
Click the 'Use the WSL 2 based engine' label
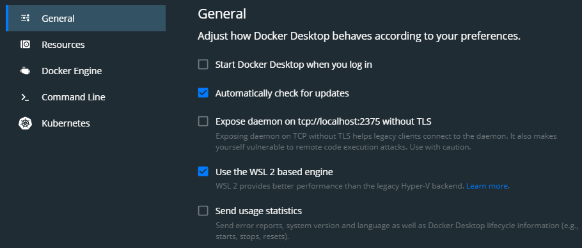(x=274, y=172)
